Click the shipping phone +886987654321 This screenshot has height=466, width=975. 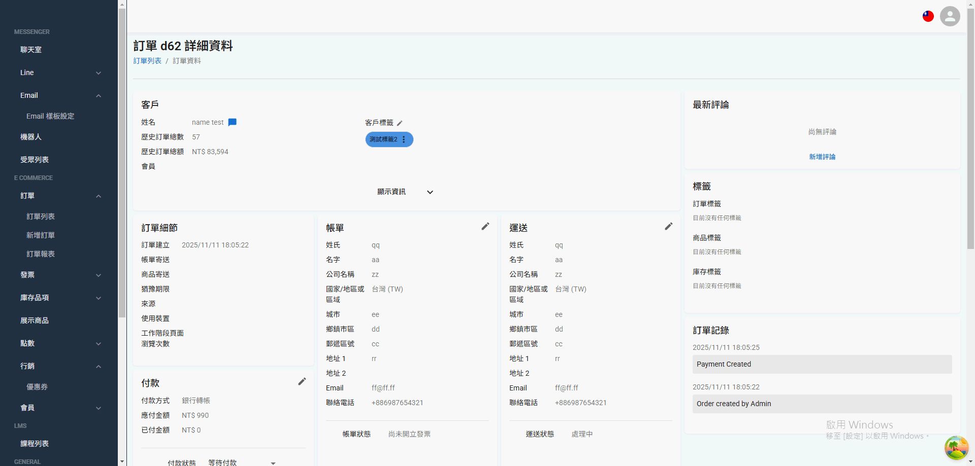[x=581, y=403]
